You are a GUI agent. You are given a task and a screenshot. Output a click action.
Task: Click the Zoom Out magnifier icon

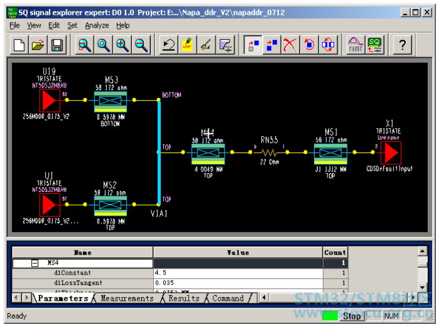[x=141, y=45]
